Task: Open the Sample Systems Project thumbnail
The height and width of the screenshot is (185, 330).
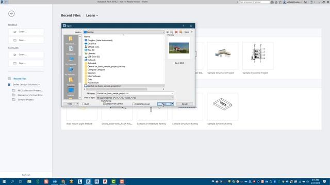Action: coord(258,56)
